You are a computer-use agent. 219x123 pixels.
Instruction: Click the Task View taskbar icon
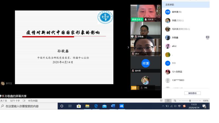(x=70, y=106)
